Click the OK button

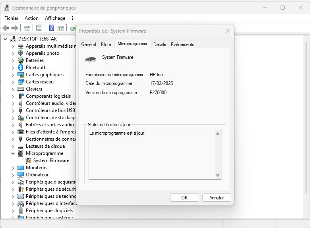[184, 198]
